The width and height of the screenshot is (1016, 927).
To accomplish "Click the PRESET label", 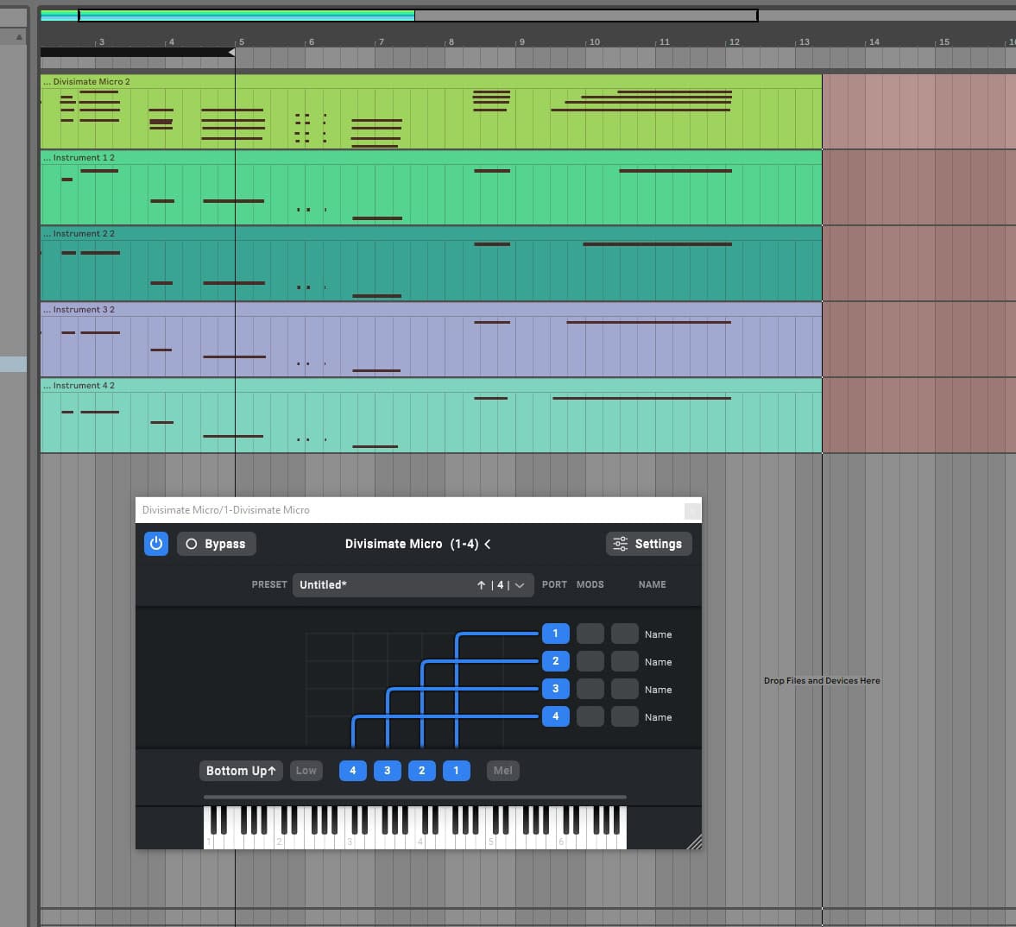I will click(269, 584).
